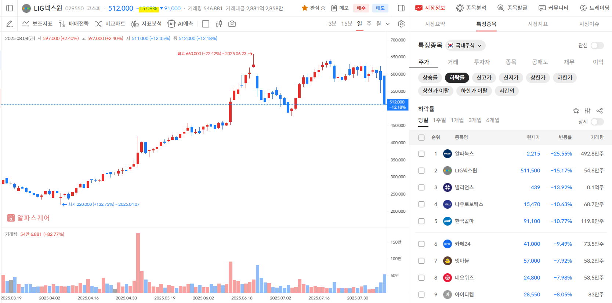Select the 시간외 filter chip
The height and width of the screenshot is (303, 612).
[x=507, y=91]
